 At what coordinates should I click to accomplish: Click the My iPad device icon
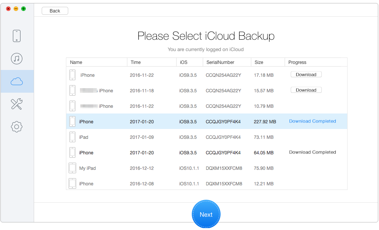coord(72,168)
